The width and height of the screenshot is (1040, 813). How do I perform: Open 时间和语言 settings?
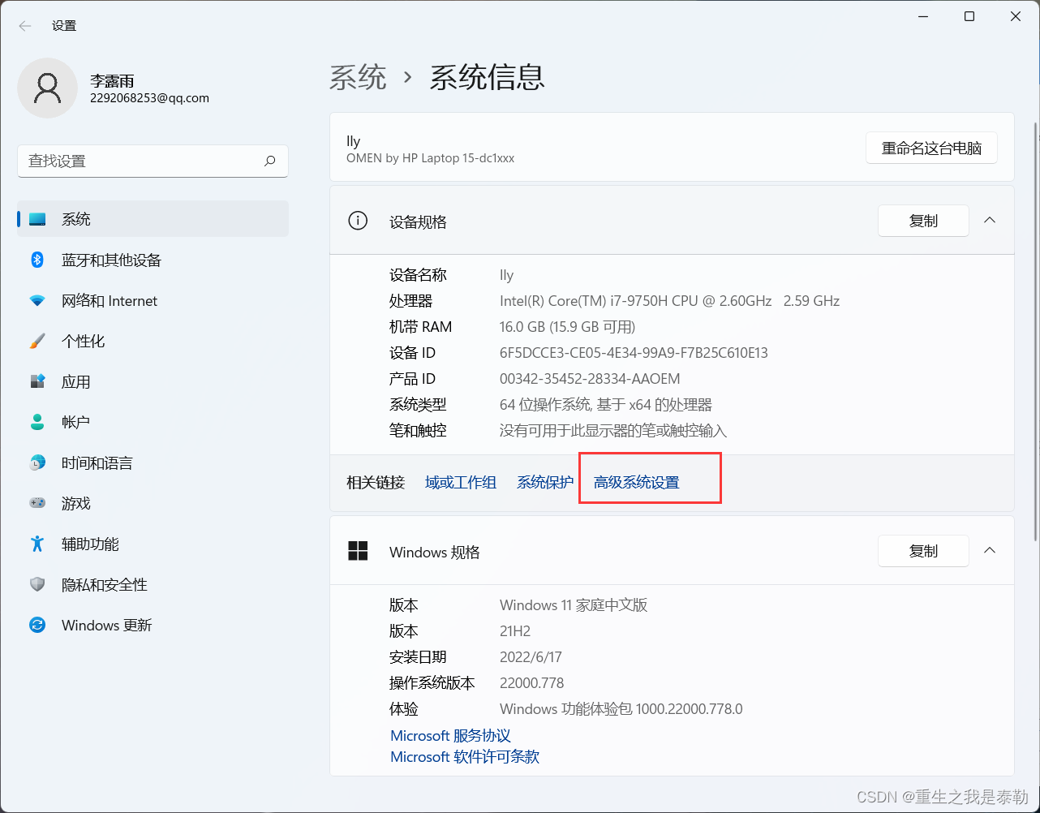[x=153, y=462]
